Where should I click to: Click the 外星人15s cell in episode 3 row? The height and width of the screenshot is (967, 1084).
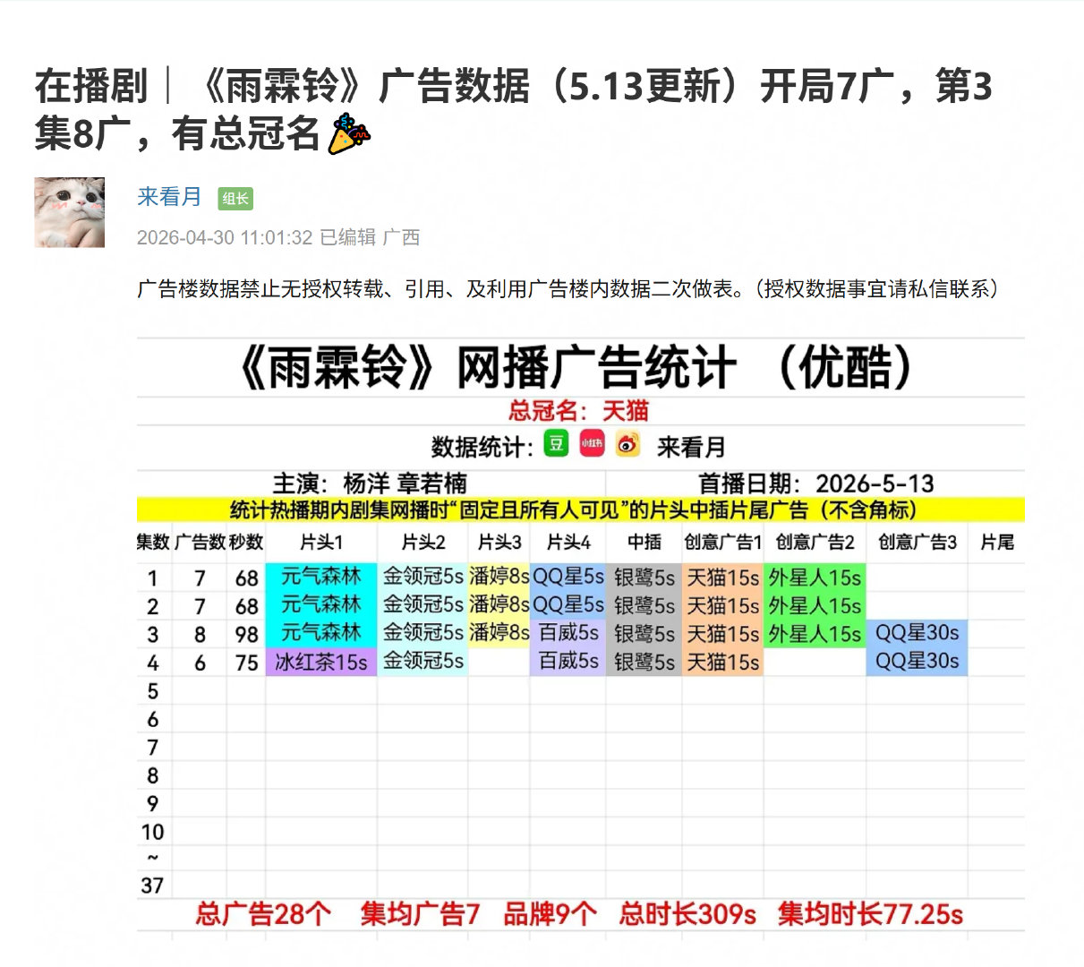(815, 633)
